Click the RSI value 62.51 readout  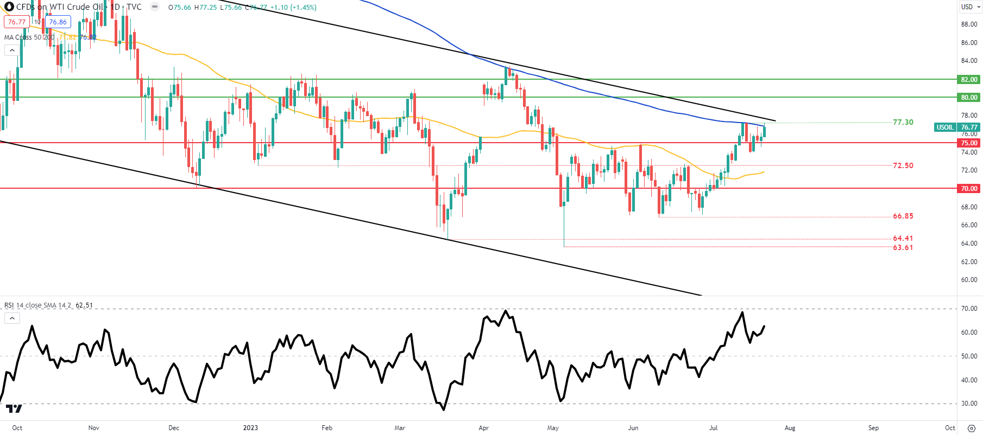click(84, 305)
